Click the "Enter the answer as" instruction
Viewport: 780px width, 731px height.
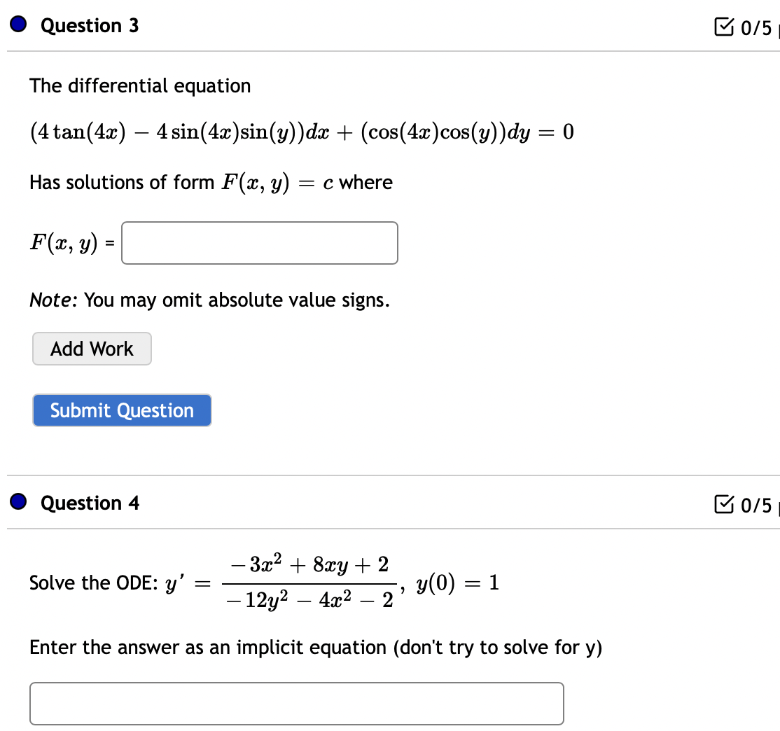pos(315,648)
